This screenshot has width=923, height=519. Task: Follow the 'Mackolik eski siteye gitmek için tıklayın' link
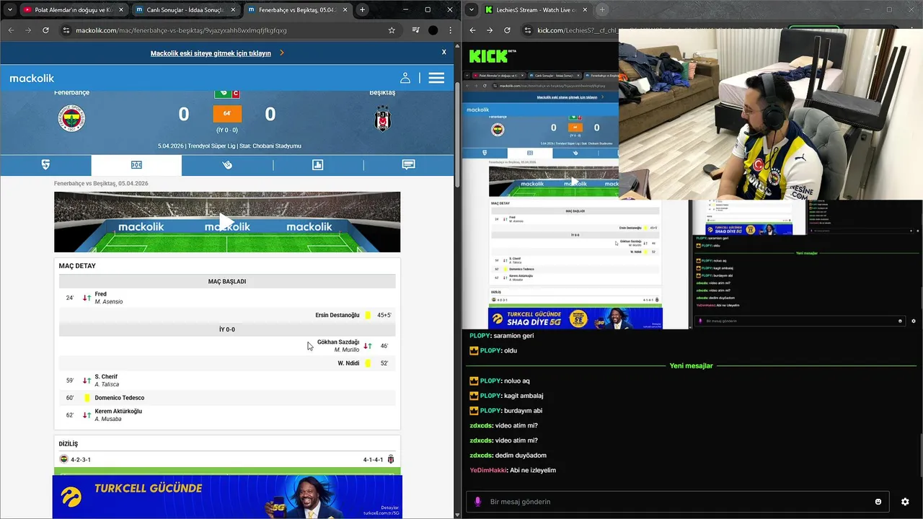pyautogui.click(x=211, y=53)
